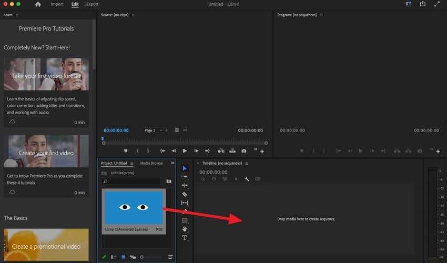The width and height of the screenshot is (447, 263).
Task: Click the blue Source playhead marker
Action: click(103, 138)
